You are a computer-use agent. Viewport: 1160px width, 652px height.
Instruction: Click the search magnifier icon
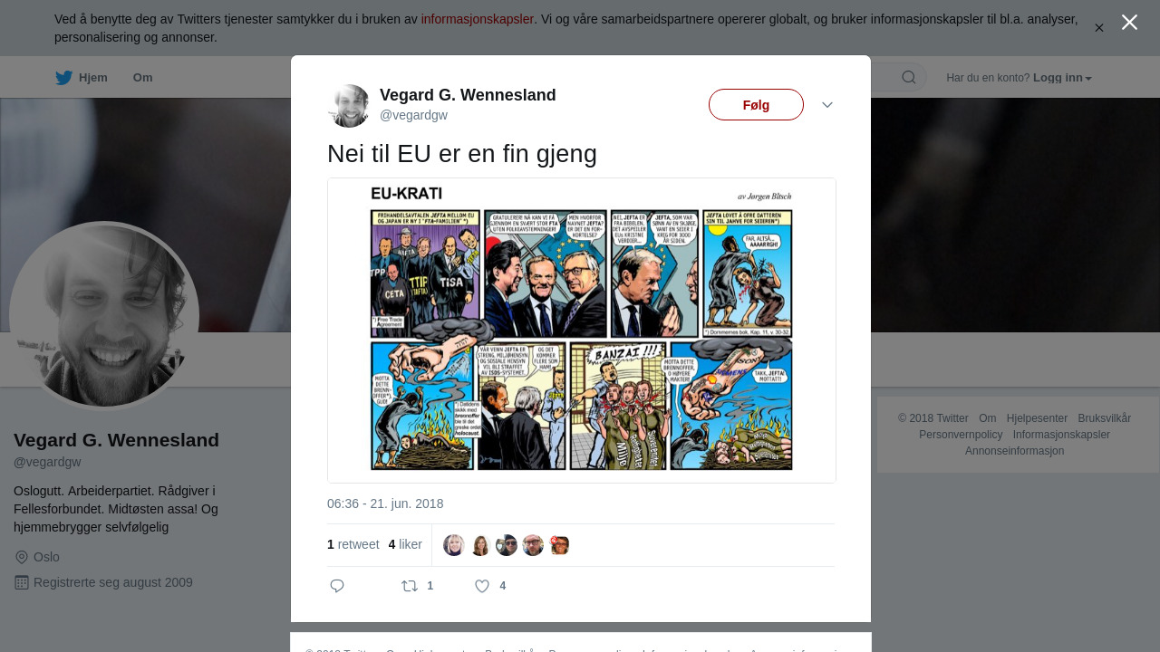coord(909,77)
